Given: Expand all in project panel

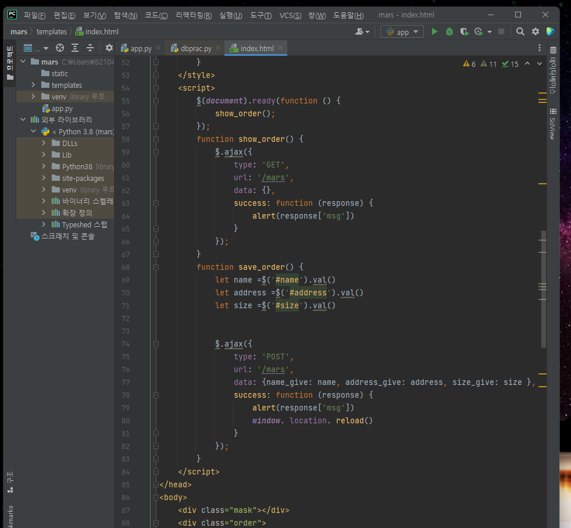Looking at the screenshot, I should pyautogui.click(x=75, y=48).
